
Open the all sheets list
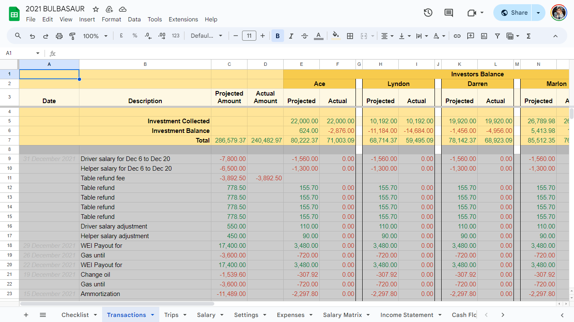pyautogui.click(x=43, y=315)
